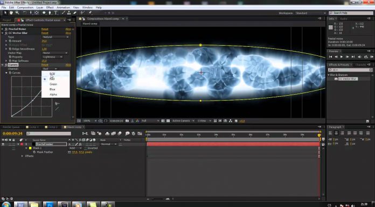
Task: Open the Property dropdown showing Lightness
Action: click(x=53, y=57)
